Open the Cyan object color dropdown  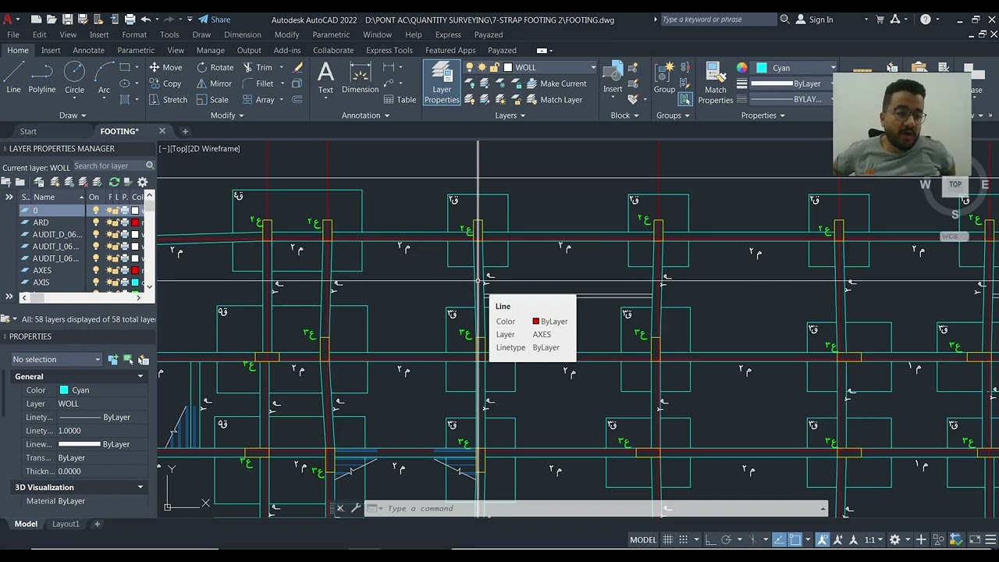pos(795,68)
